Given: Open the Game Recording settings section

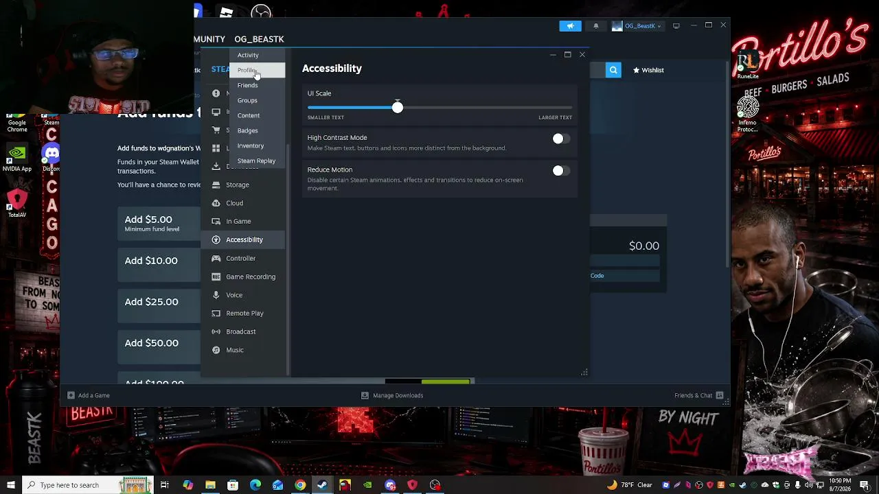Looking at the screenshot, I should [244, 277].
